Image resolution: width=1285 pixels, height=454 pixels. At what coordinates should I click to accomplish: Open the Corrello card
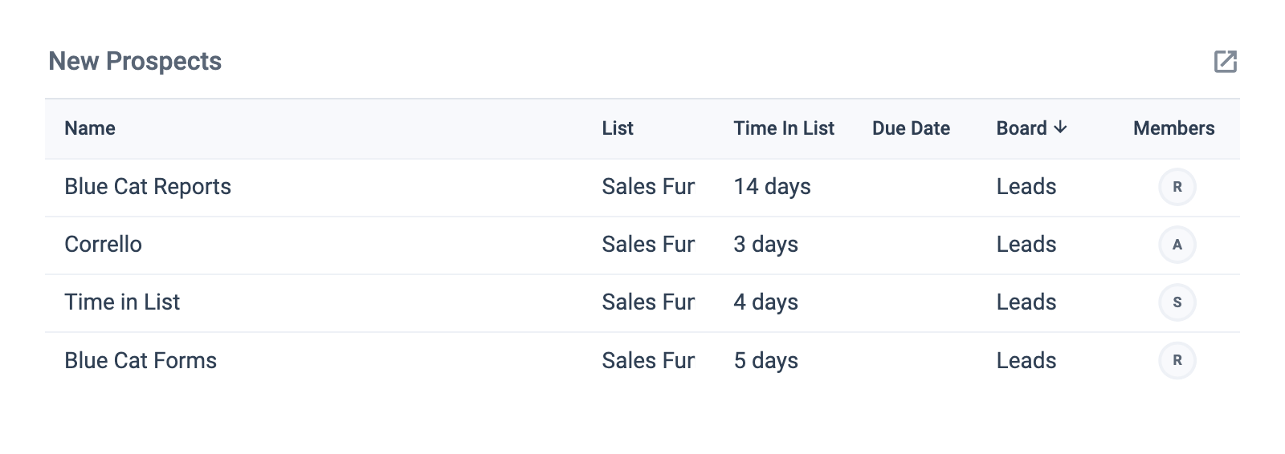coord(103,245)
